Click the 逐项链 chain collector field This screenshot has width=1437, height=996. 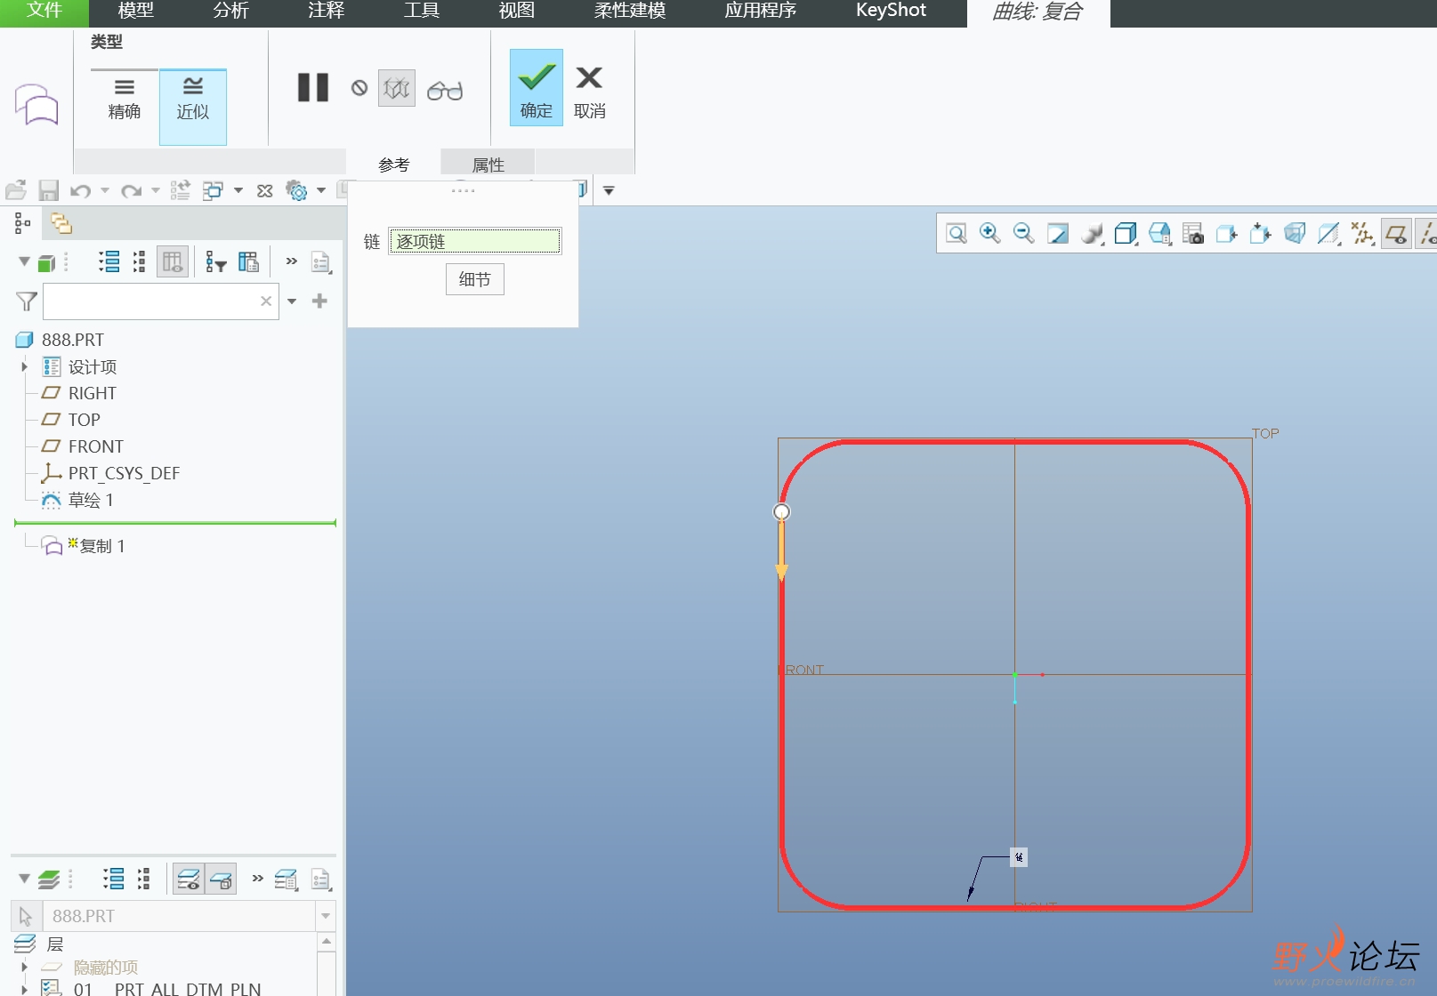point(475,241)
